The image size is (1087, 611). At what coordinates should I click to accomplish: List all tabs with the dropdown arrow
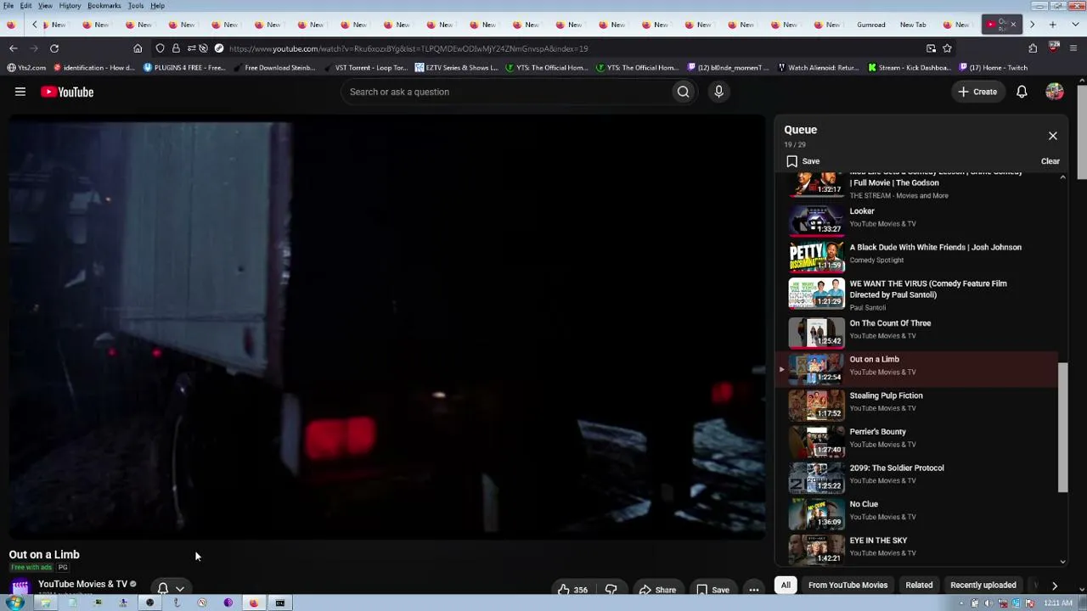click(1073, 25)
